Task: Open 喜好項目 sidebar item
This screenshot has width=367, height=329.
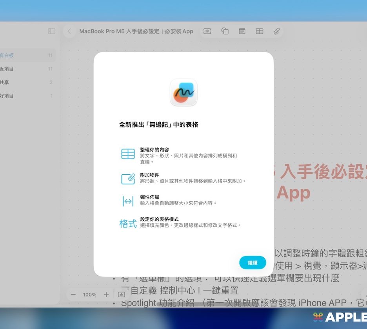Action: tap(7, 96)
